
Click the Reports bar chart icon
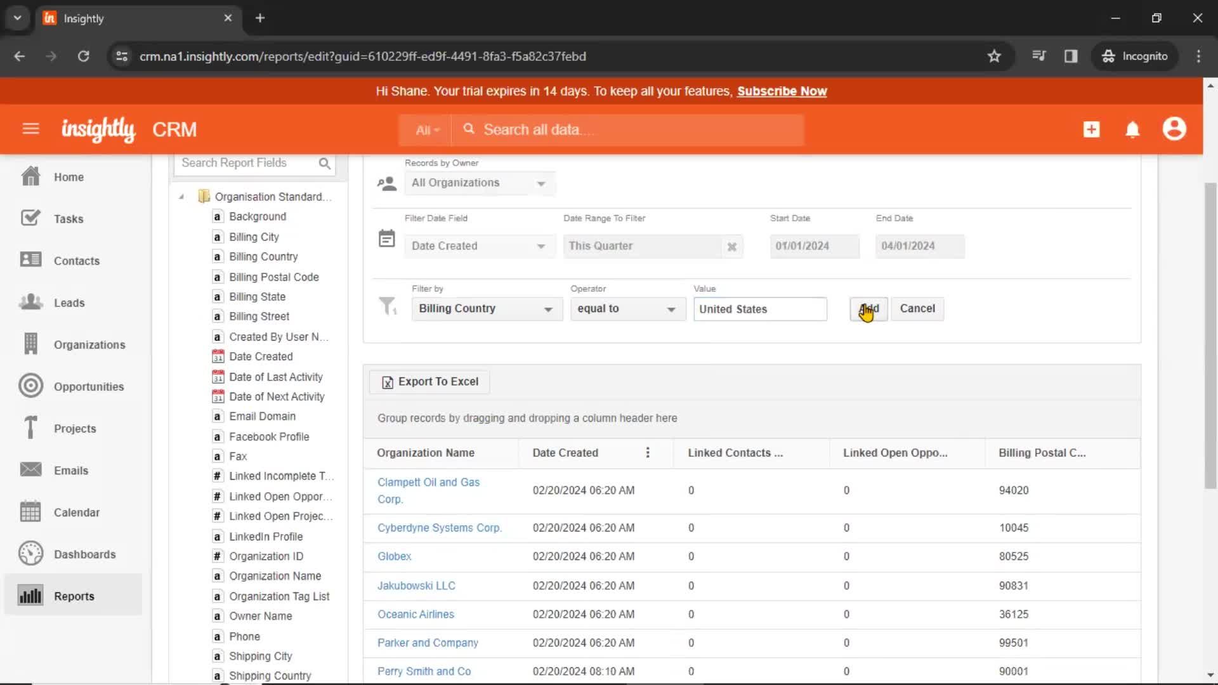[x=30, y=596]
